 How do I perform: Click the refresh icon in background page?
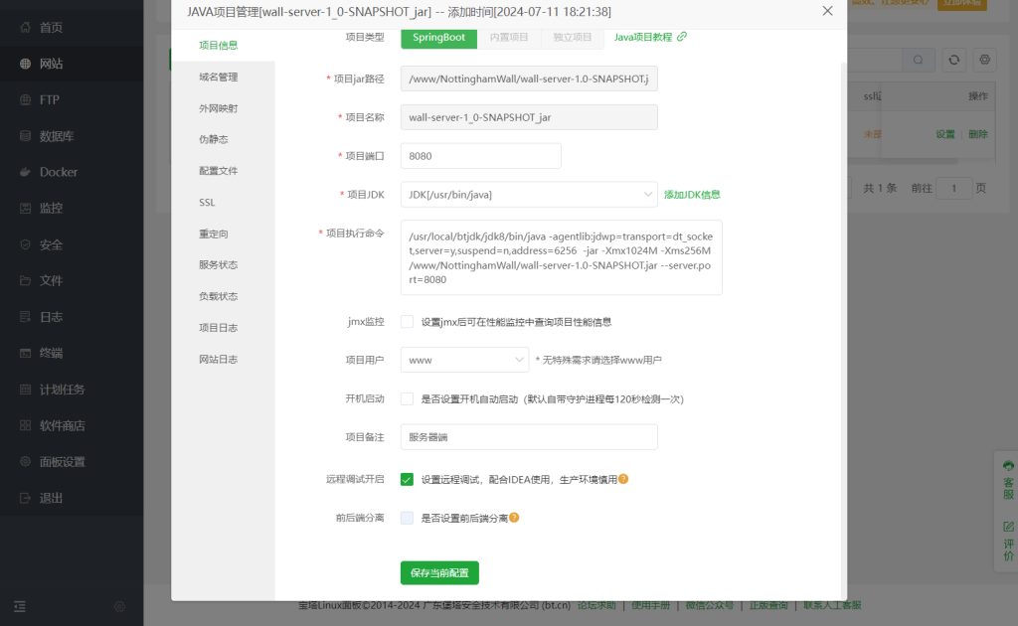[x=953, y=60]
